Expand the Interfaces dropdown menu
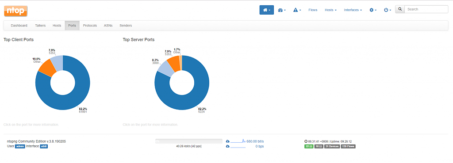The height and width of the screenshot is (163, 453). 353,10
